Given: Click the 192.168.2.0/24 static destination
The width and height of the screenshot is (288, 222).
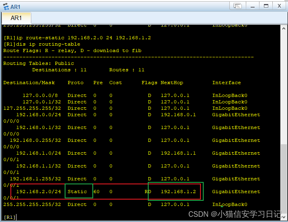Looking at the screenshot, I should [39, 192].
